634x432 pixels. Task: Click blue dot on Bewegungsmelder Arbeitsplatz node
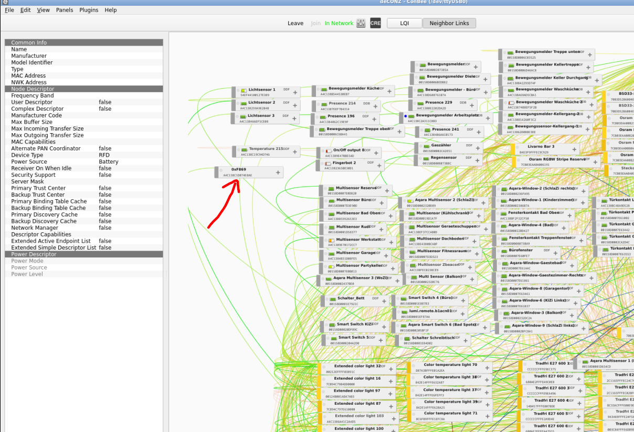click(406, 115)
